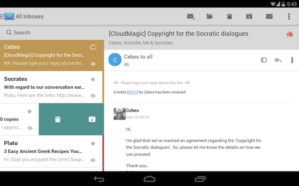Tap participants 'Cebes, Aristotle, Me & Socrates'
This screenshot has height=186, width=299.
(141, 43)
